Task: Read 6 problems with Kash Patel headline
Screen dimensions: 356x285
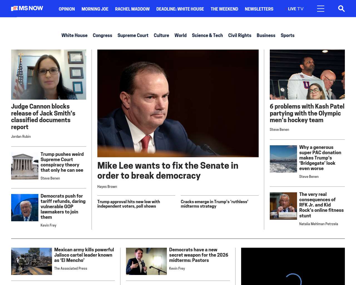Action: [307, 113]
